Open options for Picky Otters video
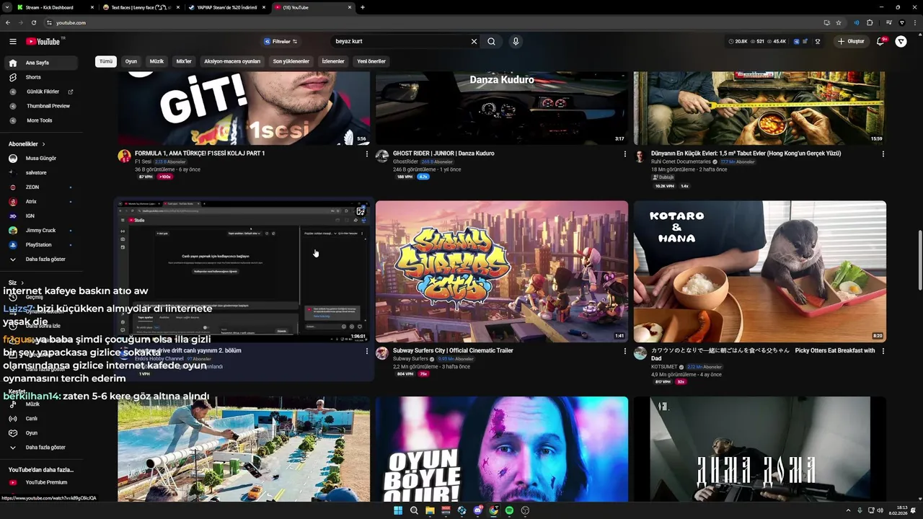This screenshot has height=519, width=923. coord(883,351)
